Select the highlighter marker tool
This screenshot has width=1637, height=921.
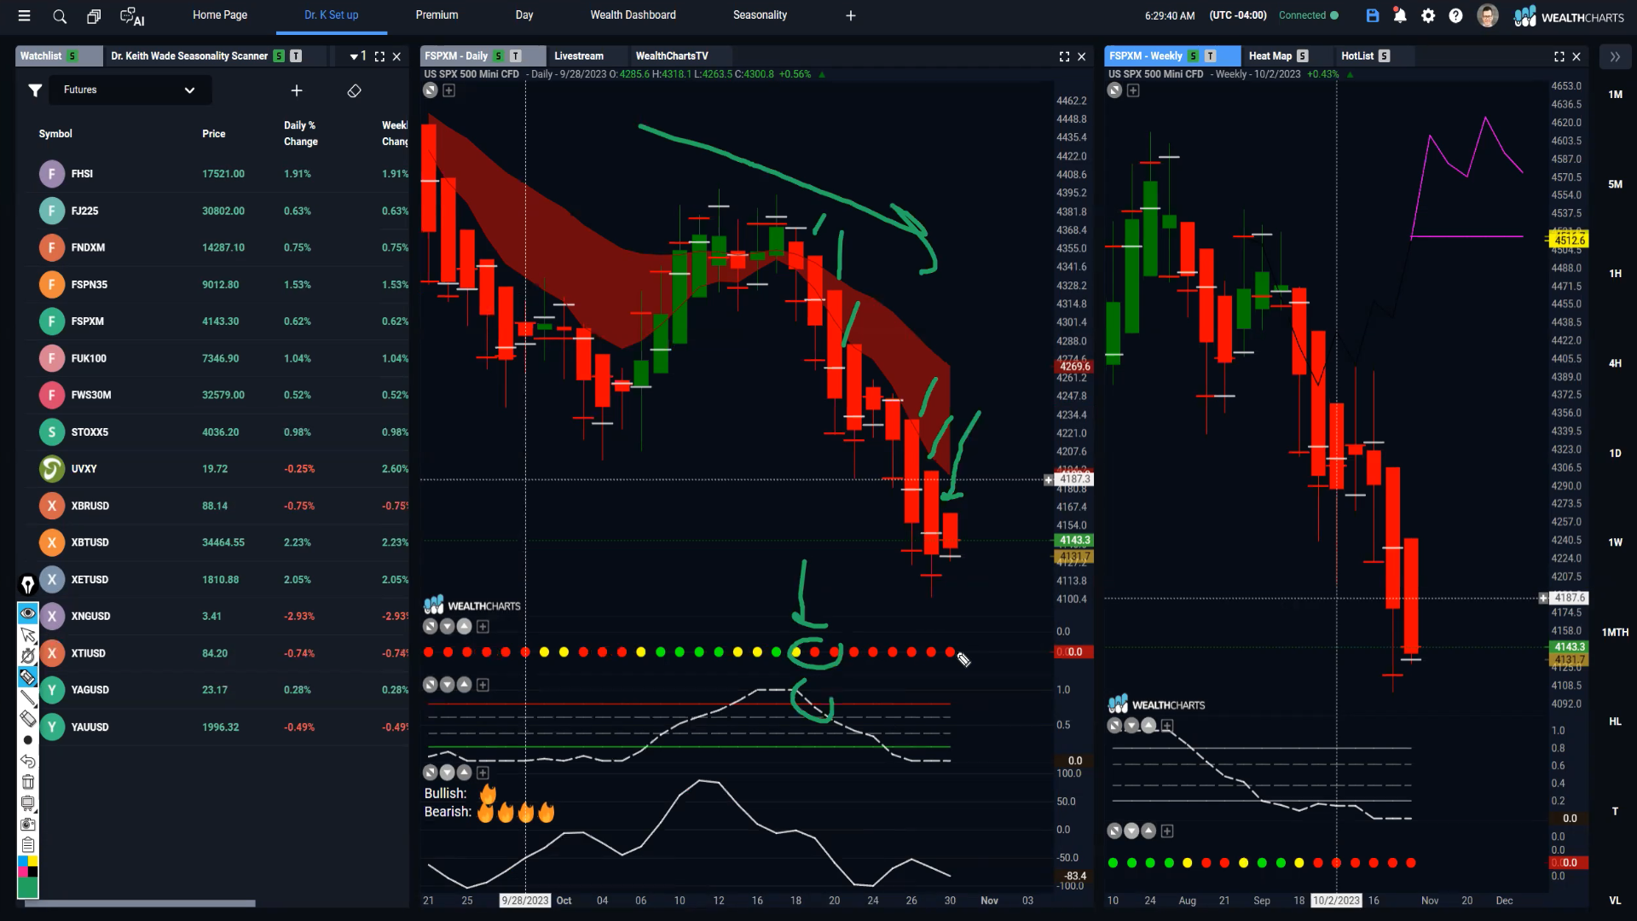[28, 677]
